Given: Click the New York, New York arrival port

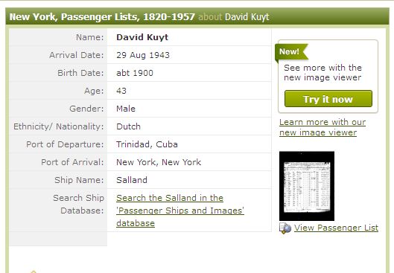Looking at the screenshot, I should pyautogui.click(x=159, y=162).
